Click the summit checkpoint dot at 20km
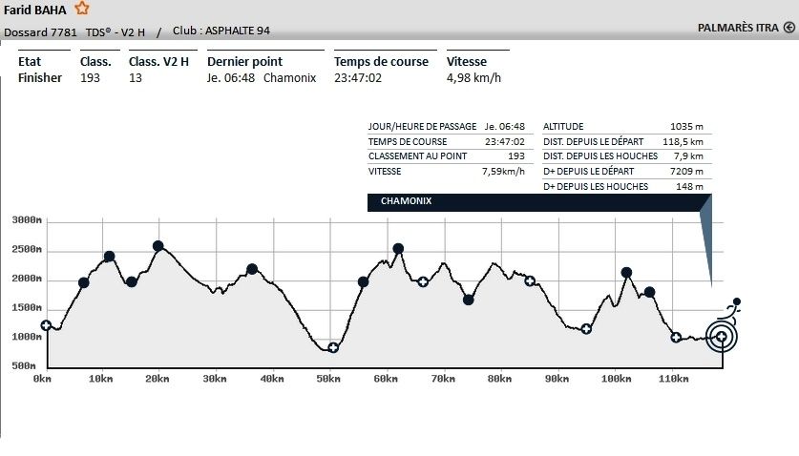Image resolution: width=799 pixels, height=456 pixels. click(158, 246)
